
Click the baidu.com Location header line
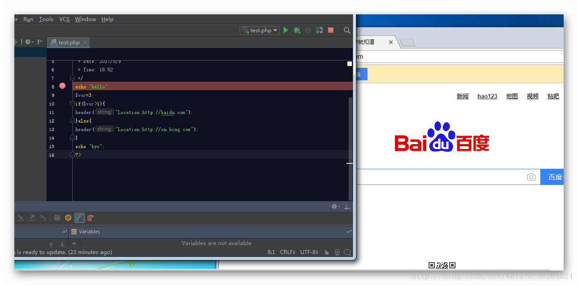click(134, 112)
